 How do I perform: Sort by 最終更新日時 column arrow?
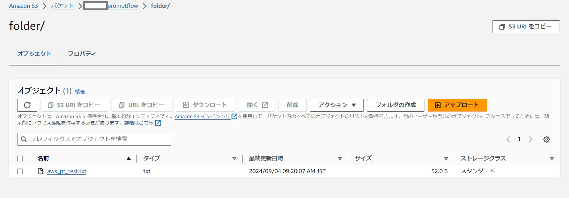click(x=340, y=159)
